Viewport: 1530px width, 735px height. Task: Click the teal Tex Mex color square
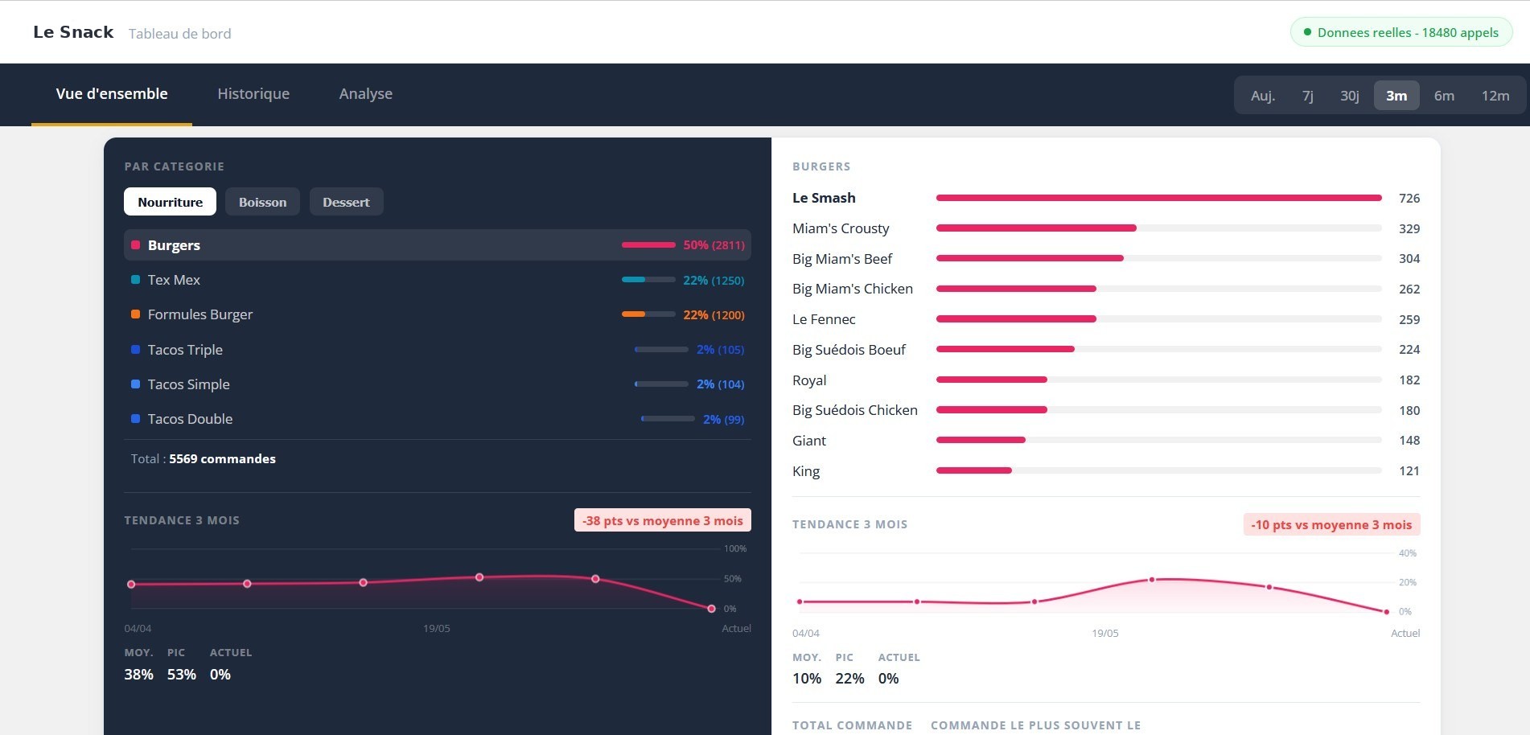point(136,280)
